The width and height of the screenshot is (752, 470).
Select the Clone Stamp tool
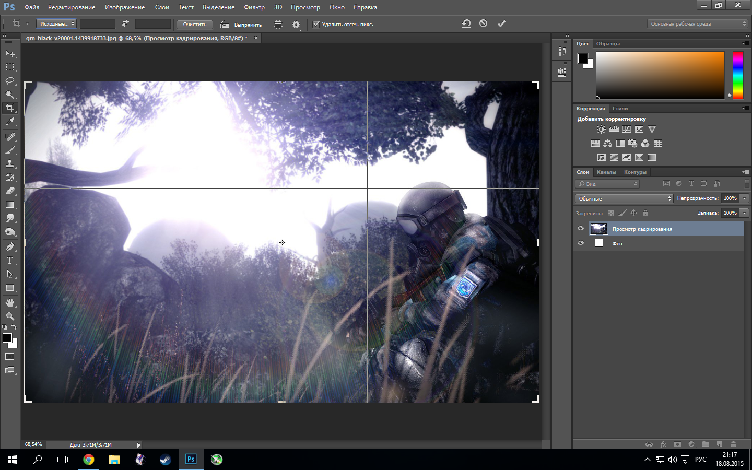10,164
